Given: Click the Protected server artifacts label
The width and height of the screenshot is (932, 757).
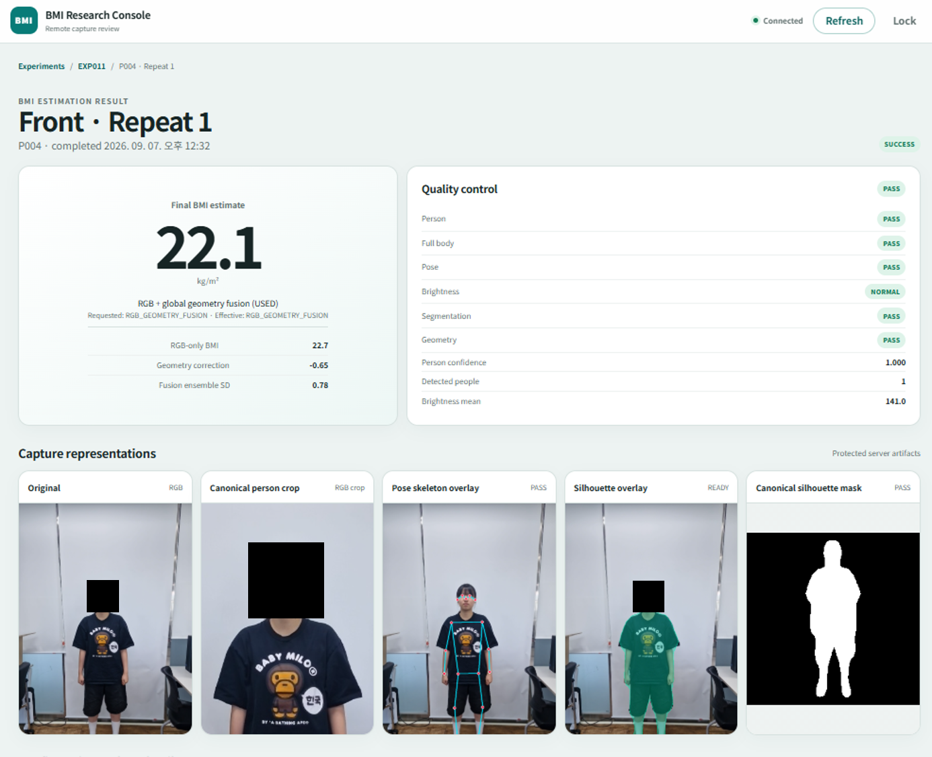Looking at the screenshot, I should pyautogui.click(x=876, y=454).
